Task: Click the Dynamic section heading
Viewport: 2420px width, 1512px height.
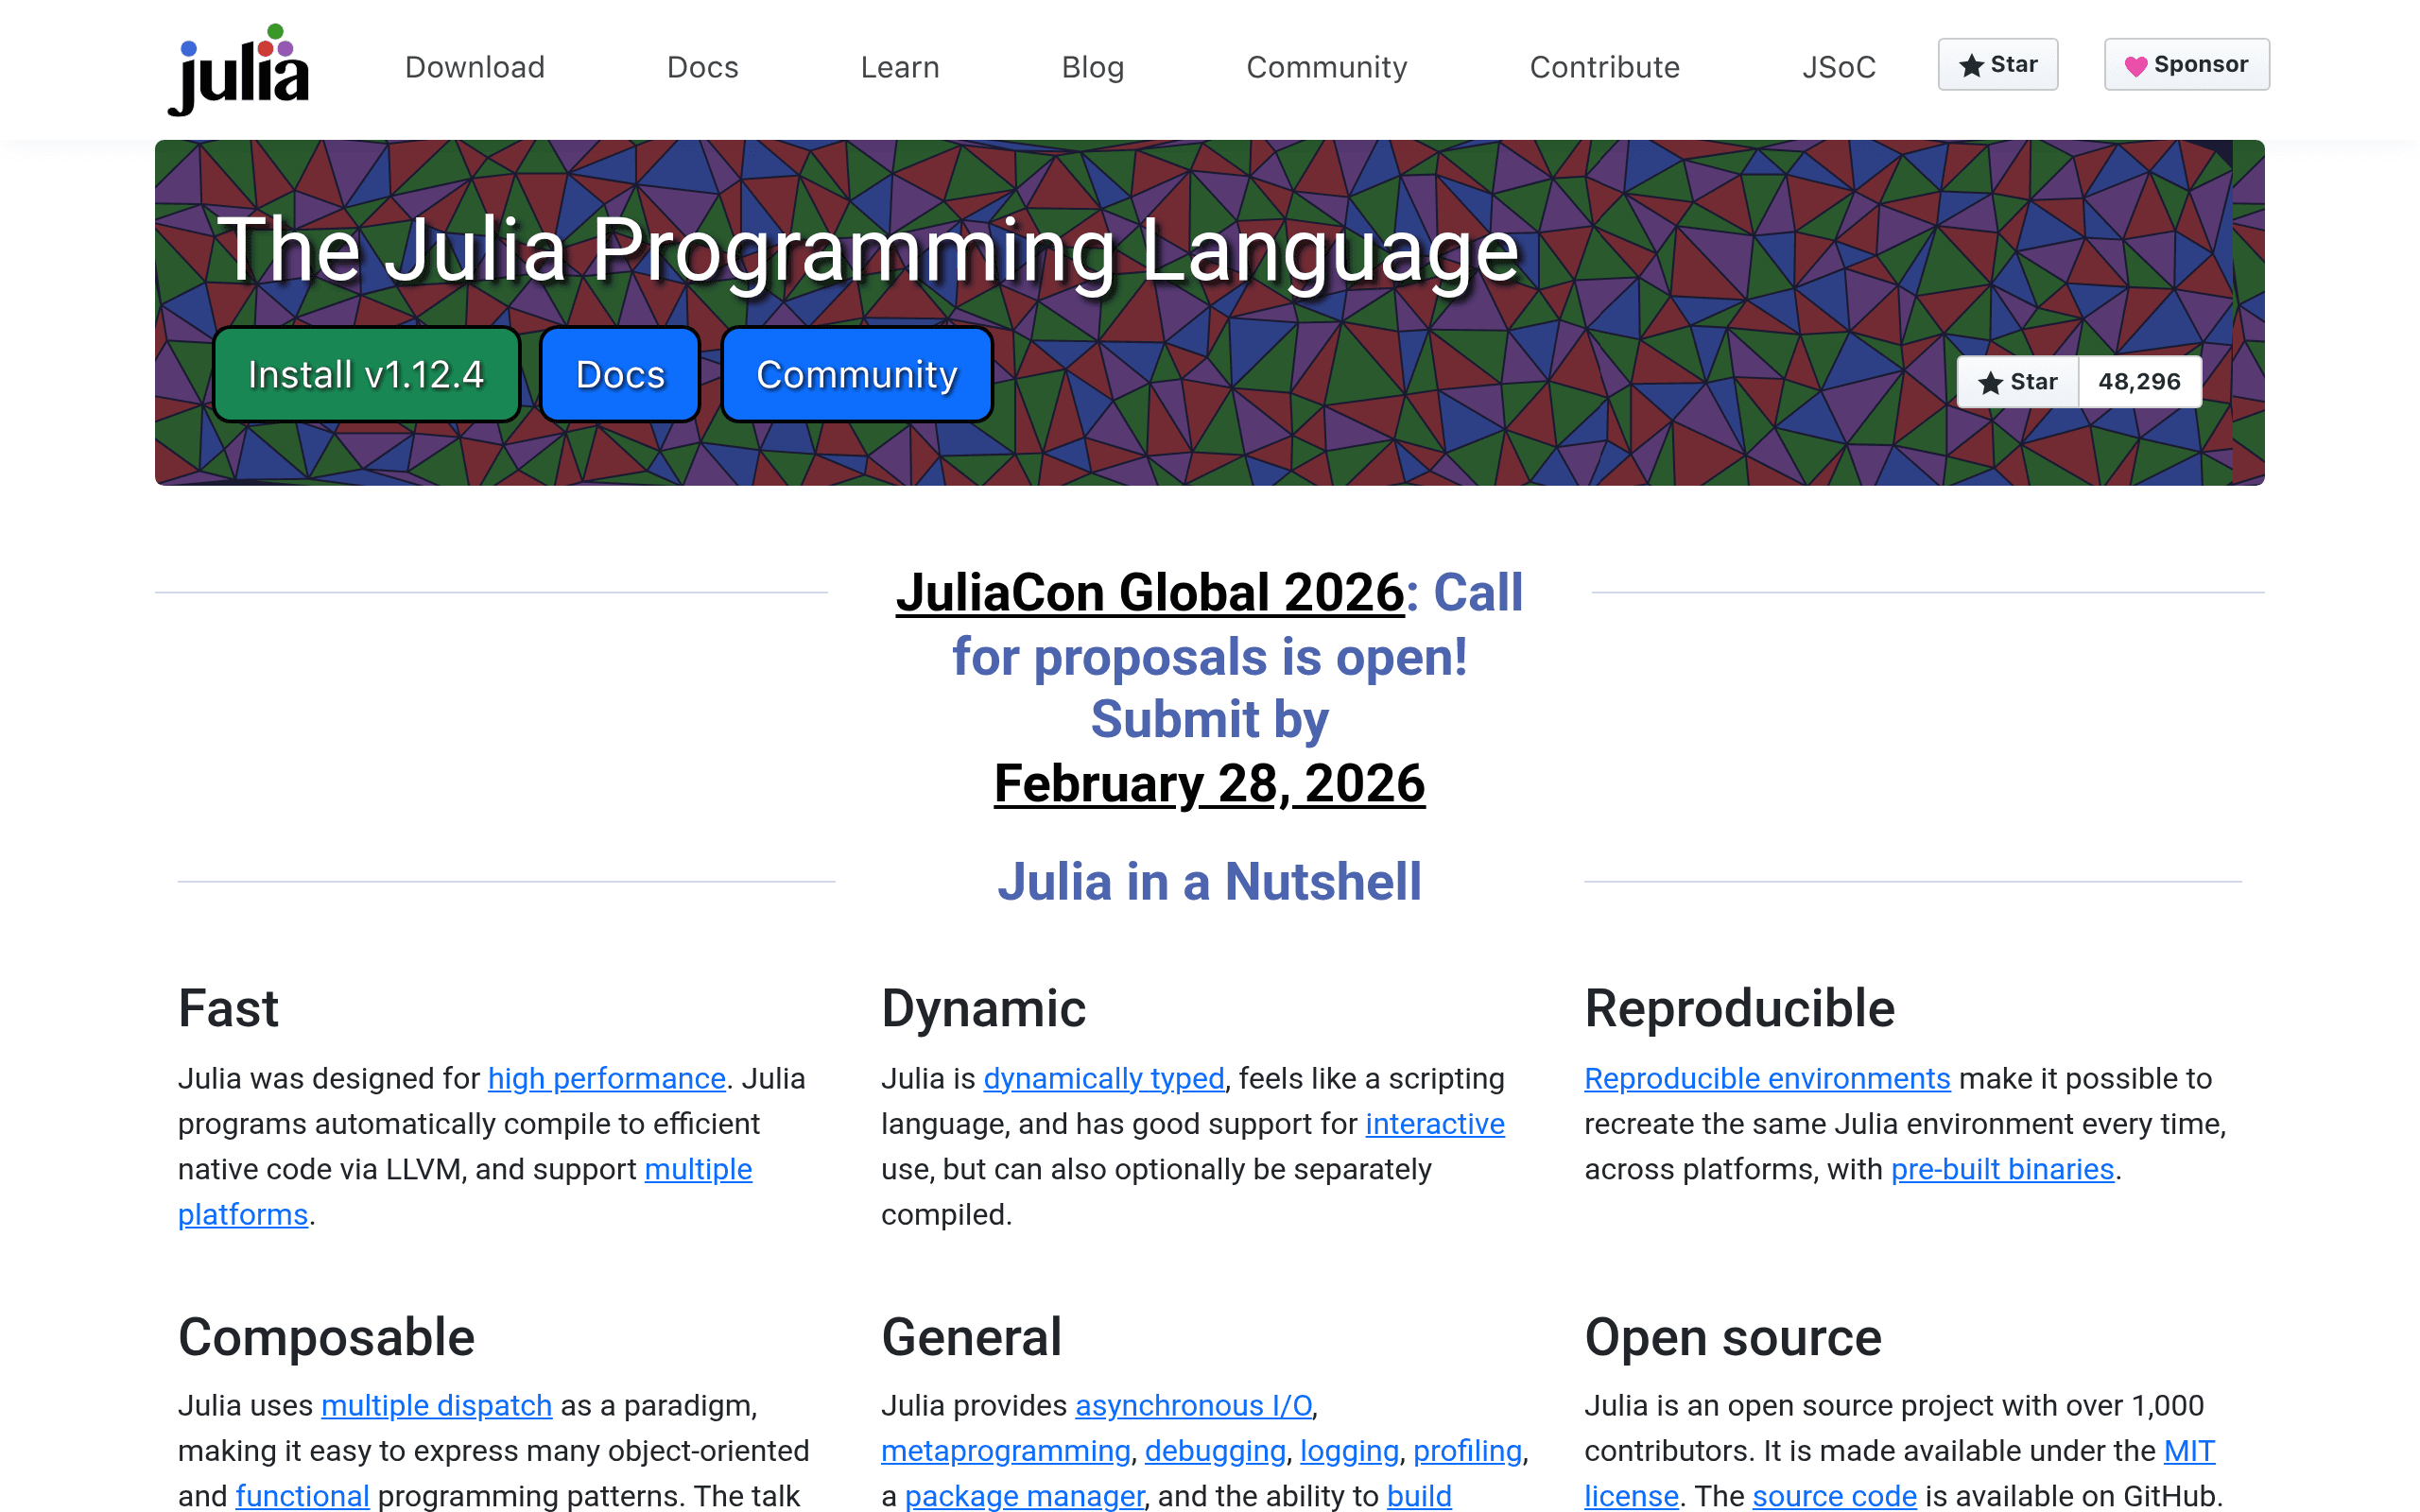Action: point(983,1008)
